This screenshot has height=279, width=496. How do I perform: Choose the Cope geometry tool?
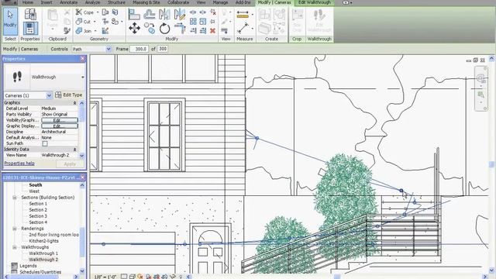coord(84,12)
